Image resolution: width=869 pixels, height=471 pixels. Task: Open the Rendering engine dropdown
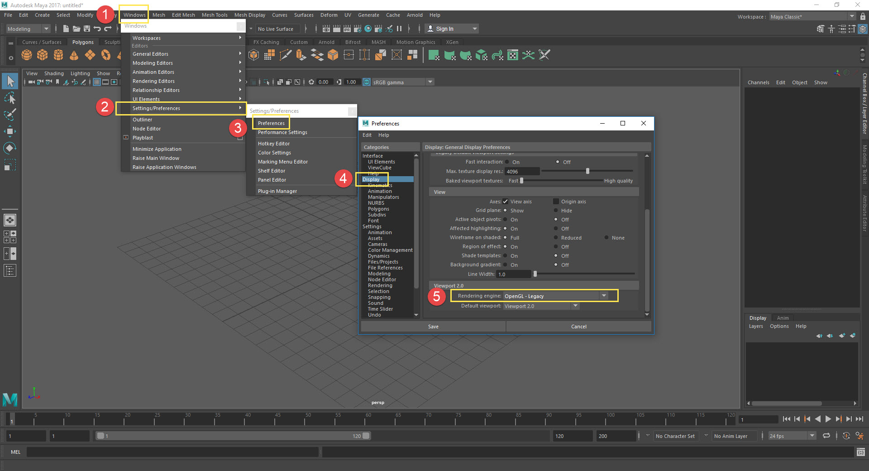point(605,296)
